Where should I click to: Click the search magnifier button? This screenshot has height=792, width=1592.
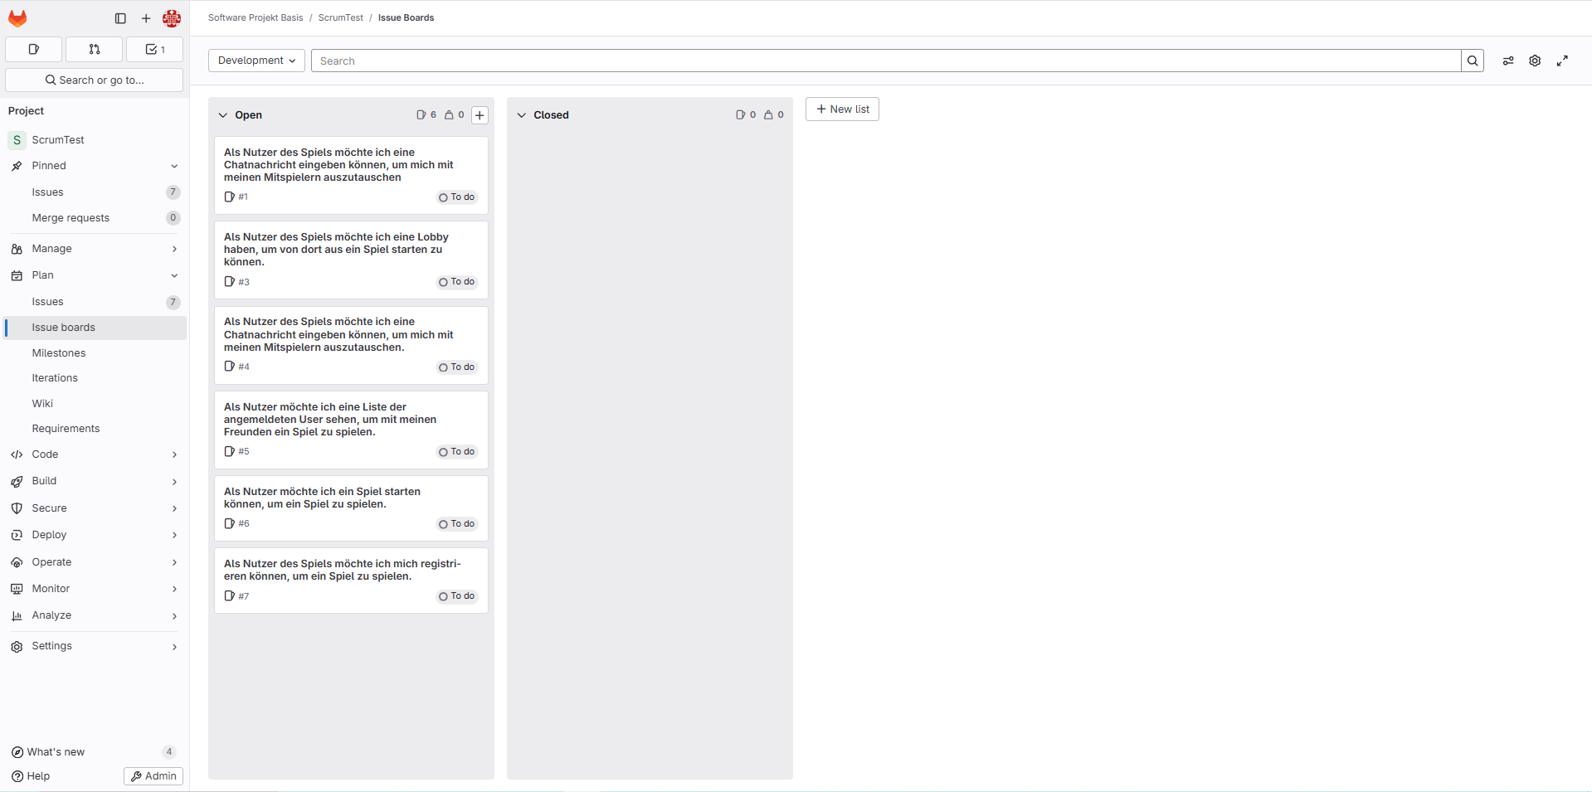click(x=1472, y=61)
